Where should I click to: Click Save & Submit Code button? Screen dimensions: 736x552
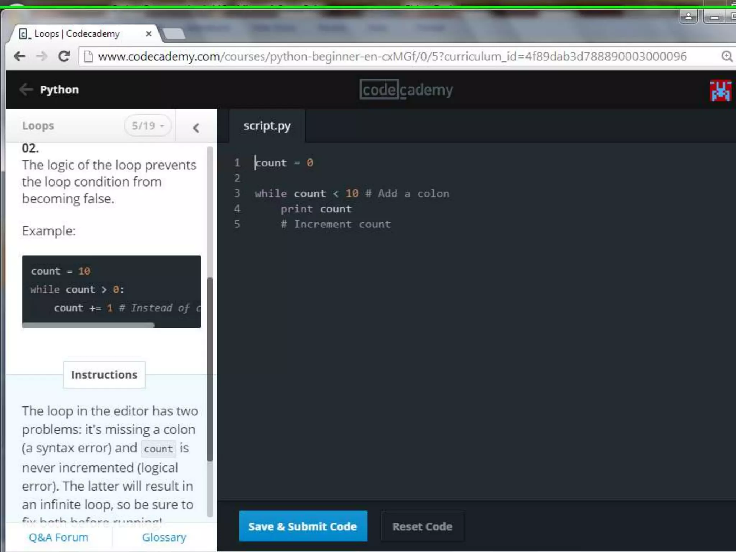pyautogui.click(x=303, y=526)
